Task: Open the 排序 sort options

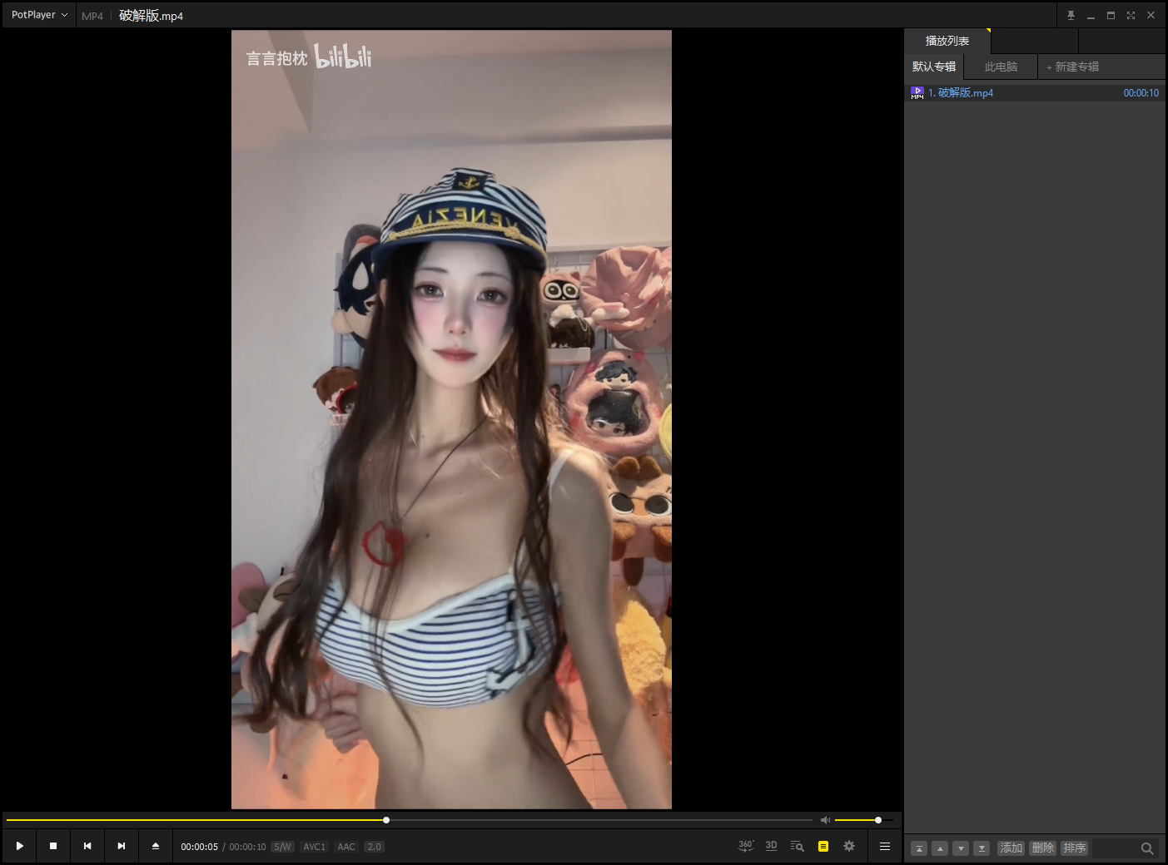Action: pos(1074,848)
